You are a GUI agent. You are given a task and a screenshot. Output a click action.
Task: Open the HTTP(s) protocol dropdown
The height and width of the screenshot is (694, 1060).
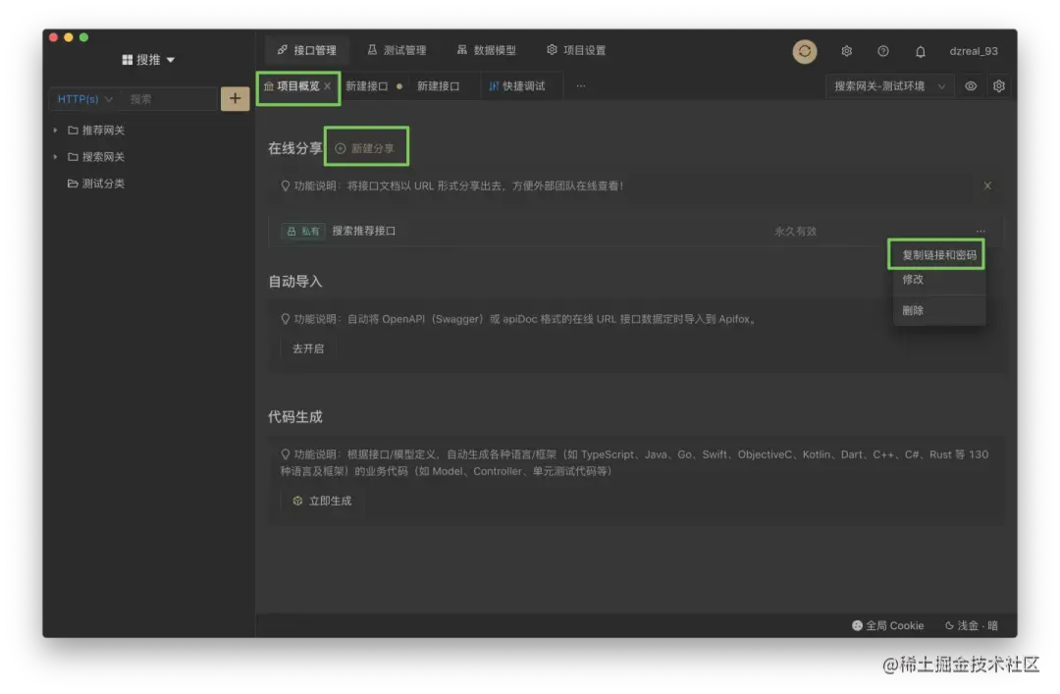[x=83, y=99]
